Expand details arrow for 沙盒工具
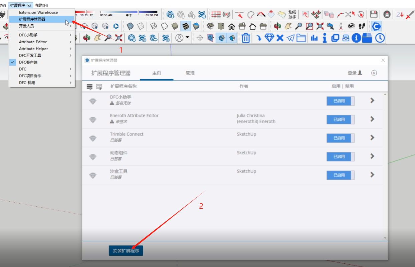The height and width of the screenshot is (267, 415). point(372,175)
